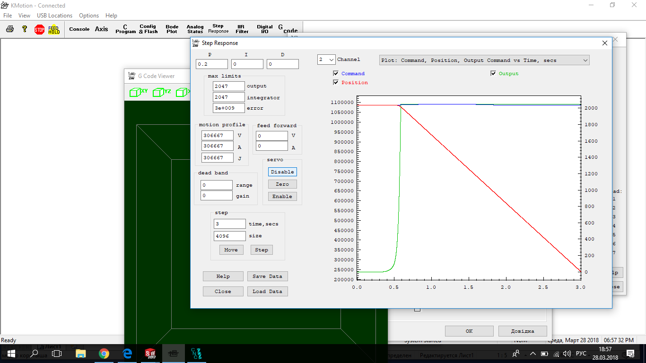Click the step size field
Viewport: 646px width, 363px height.
coord(230,236)
